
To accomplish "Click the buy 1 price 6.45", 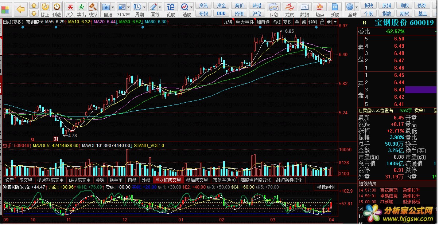I will pos(399,75).
